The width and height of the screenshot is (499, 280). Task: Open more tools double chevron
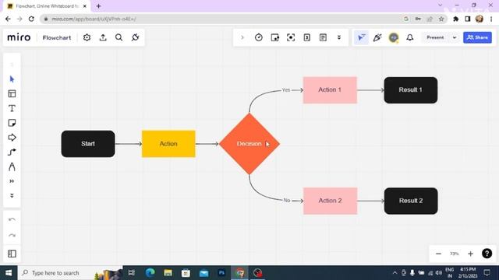pos(12,181)
